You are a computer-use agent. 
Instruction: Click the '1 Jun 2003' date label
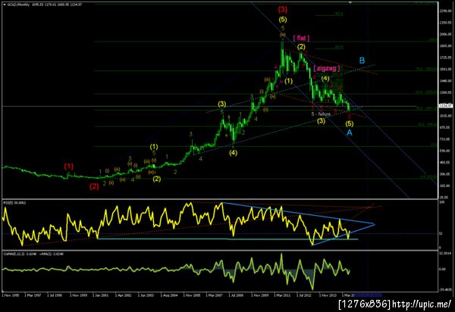click(x=146, y=295)
